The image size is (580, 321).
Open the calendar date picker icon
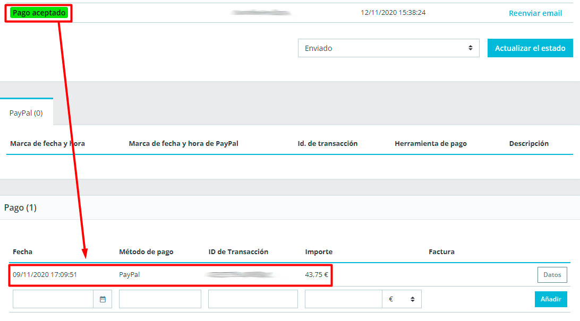(x=103, y=299)
